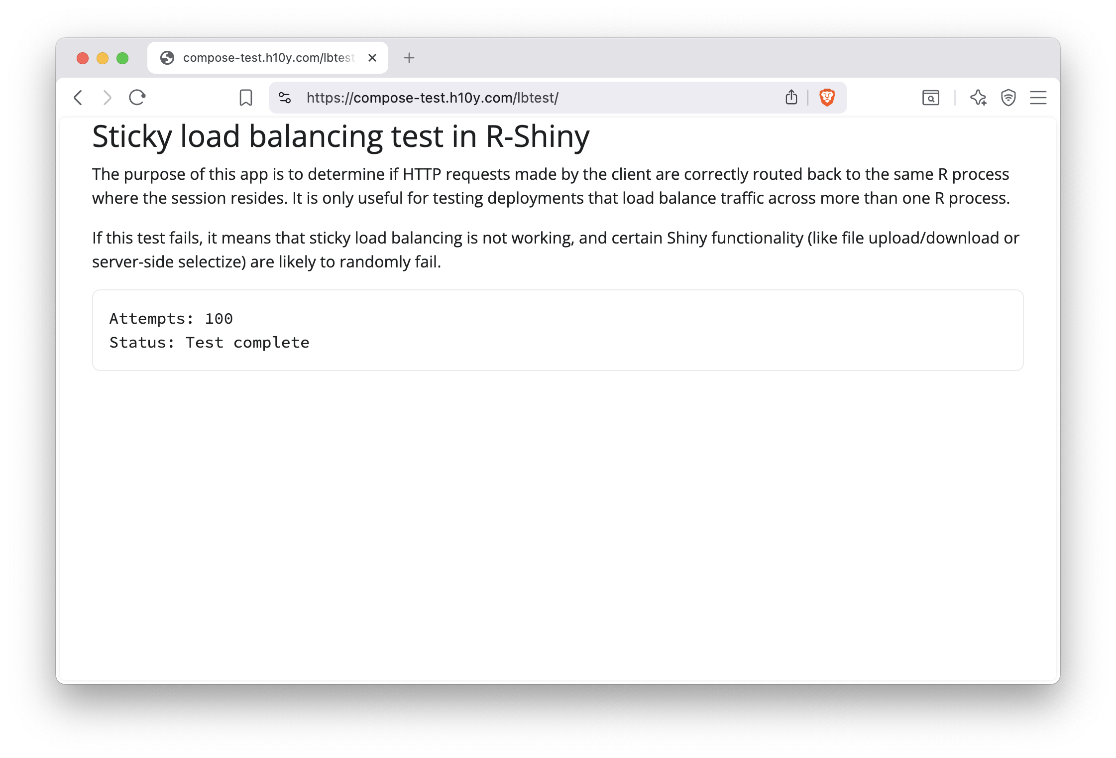
Task: Navigate back with the back arrow
Action: [78, 98]
